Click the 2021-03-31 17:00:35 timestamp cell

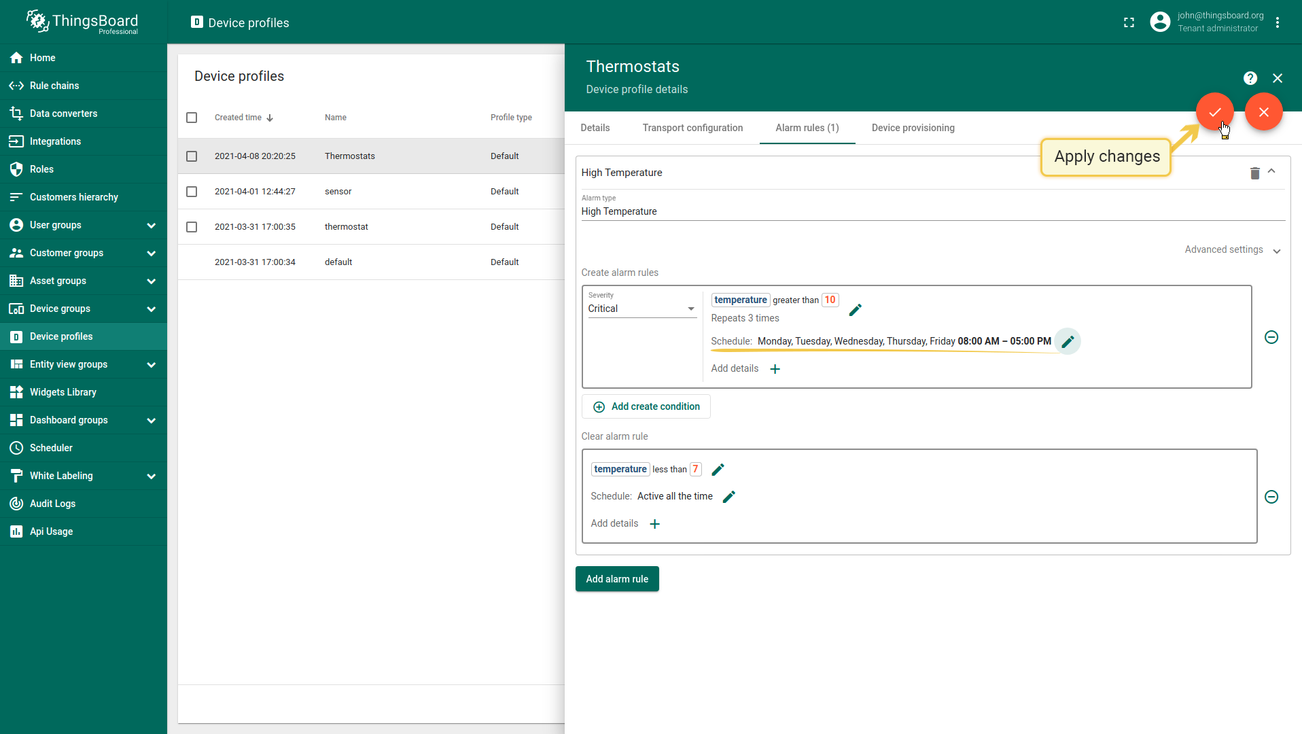255,227
